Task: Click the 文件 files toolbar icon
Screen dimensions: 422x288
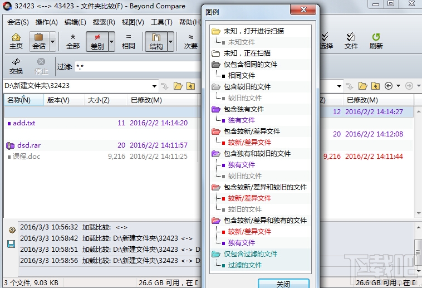Action: click(x=351, y=41)
